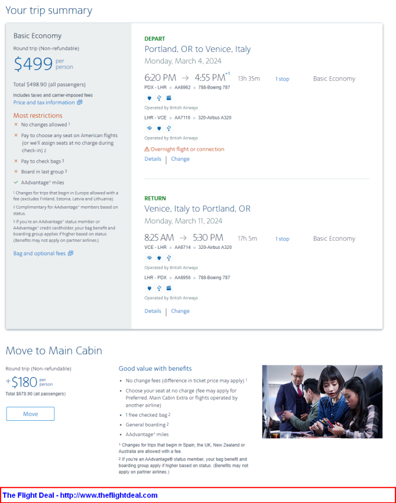Viewport: 396px width, 503px height.
Task: Click the power outlet icon on flight AA6714
Action: [159, 258]
